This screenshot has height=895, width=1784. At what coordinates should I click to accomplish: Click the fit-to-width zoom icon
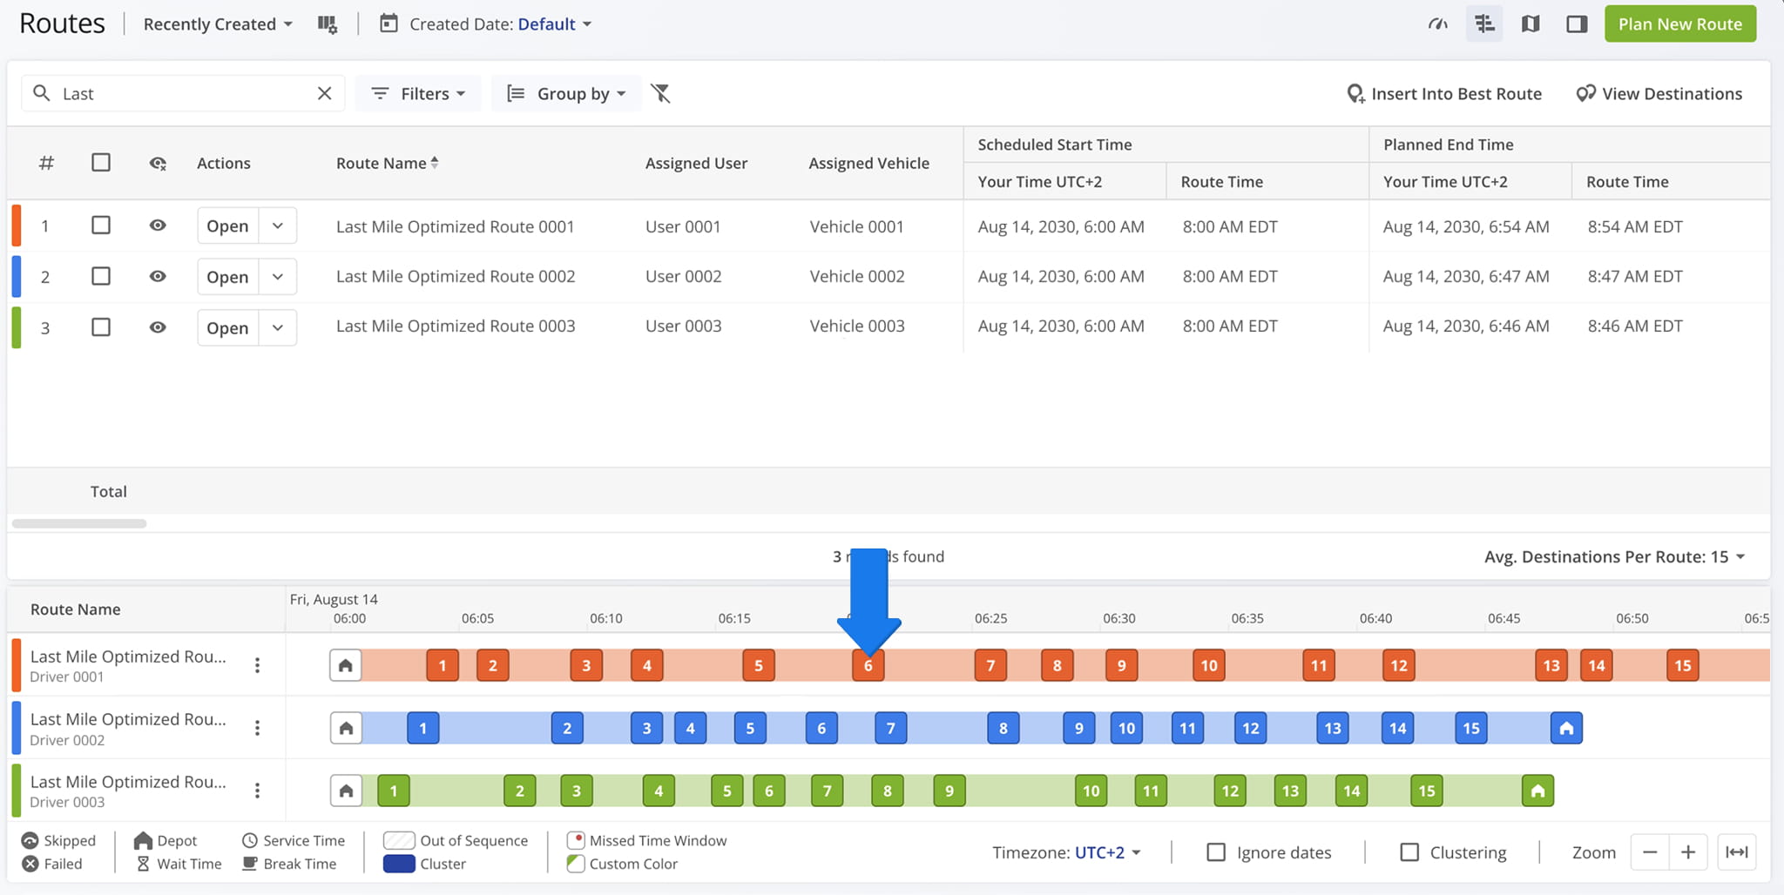pyautogui.click(x=1736, y=852)
